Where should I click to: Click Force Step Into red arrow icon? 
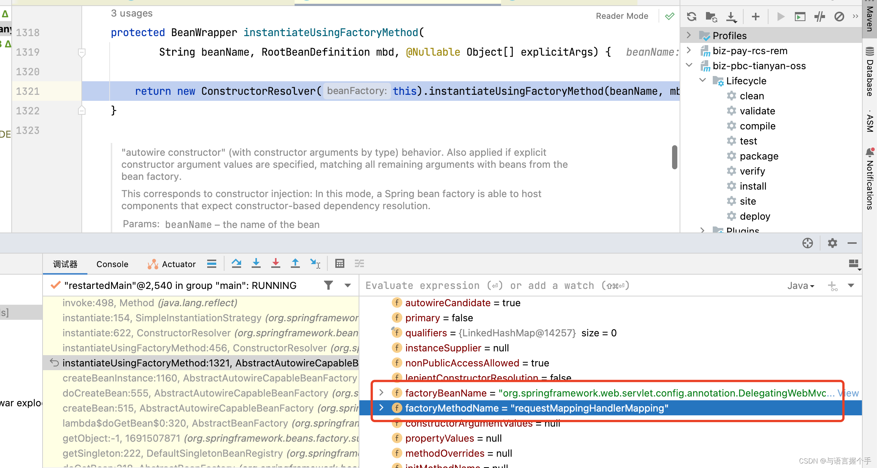[x=276, y=263]
